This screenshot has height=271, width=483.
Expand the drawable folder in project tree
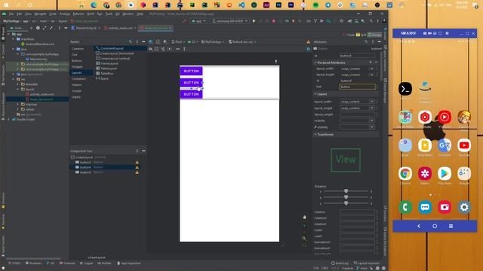18,84
